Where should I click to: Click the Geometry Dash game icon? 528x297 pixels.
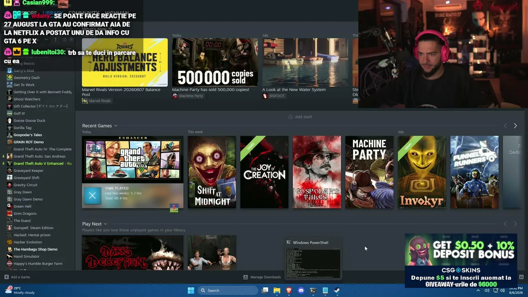coord(9,78)
